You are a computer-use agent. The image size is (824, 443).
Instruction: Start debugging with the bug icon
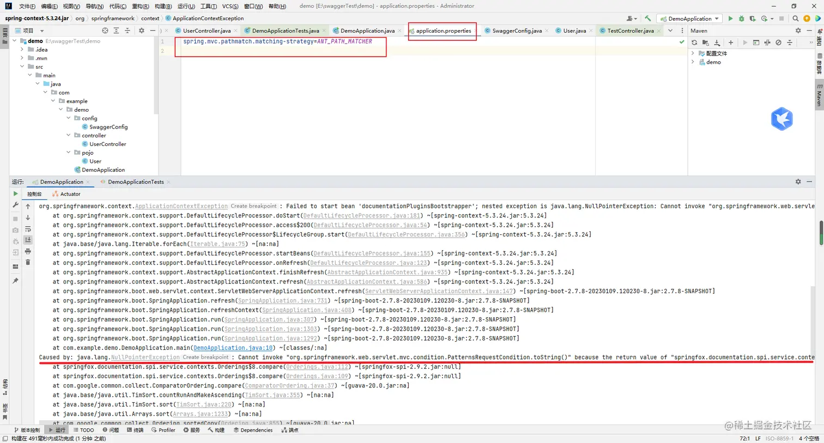coord(741,19)
